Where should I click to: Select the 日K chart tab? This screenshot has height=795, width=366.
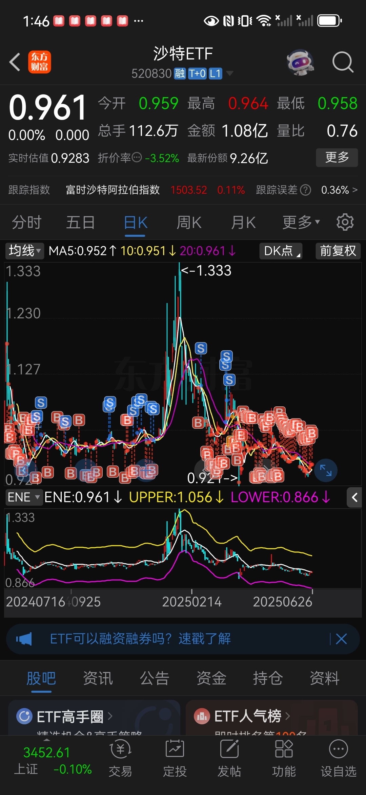point(136,223)
